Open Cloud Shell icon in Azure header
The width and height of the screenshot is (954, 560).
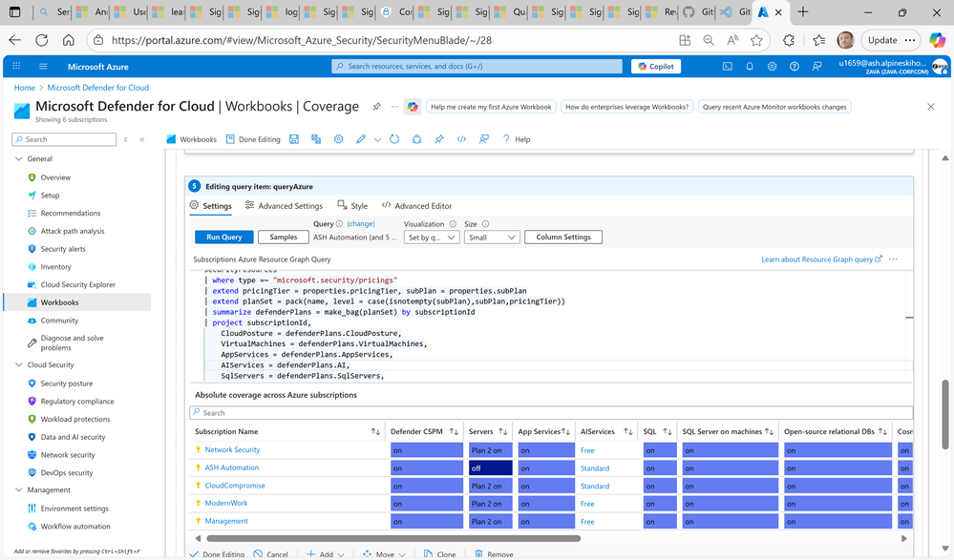click(728, 67)
